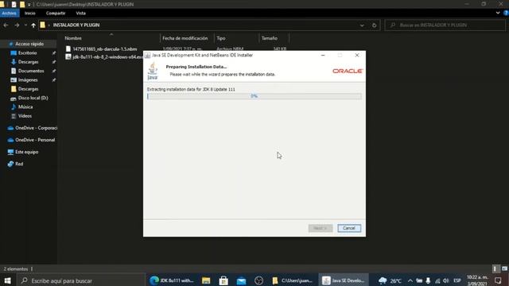Click the Oracle logo in installer header

click(348, 71)
